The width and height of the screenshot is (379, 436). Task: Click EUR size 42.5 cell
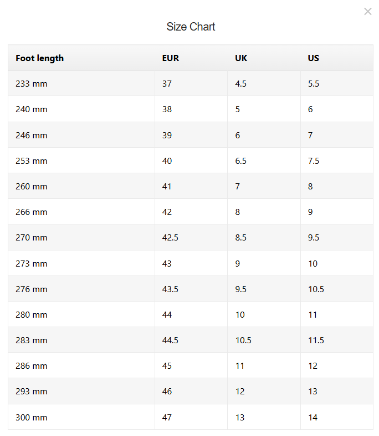click(170, 238)
